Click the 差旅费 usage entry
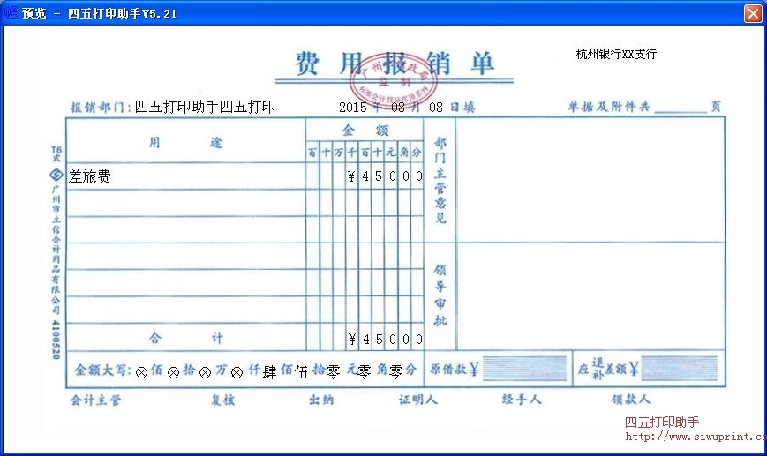The width and height of the screenshot is (767, 456). tap(89, 176)
